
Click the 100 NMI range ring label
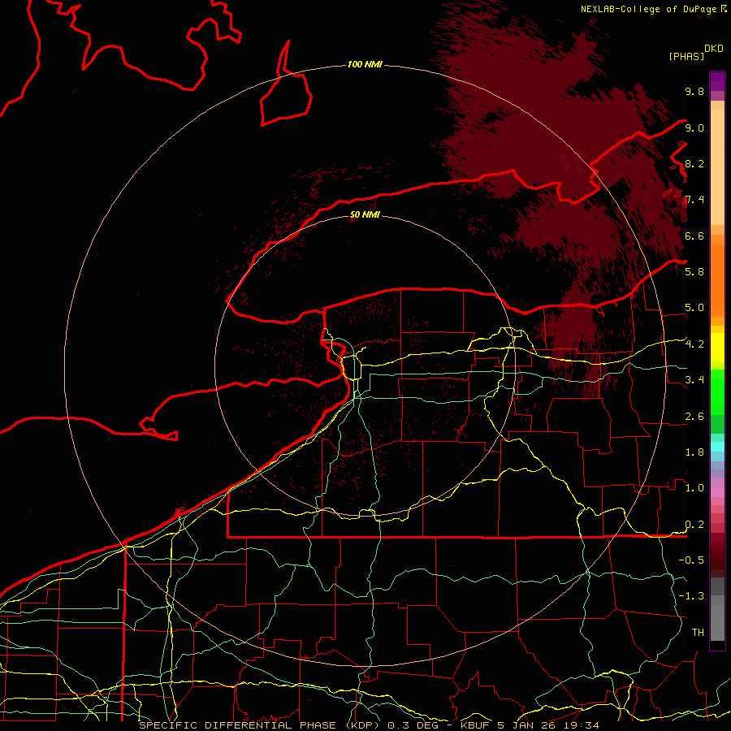click(365, 64)
